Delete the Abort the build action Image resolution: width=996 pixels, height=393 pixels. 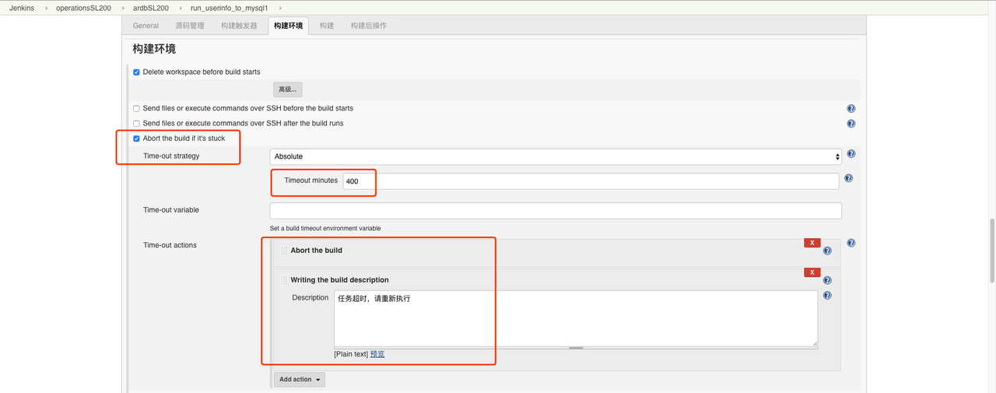pos(812,243)
